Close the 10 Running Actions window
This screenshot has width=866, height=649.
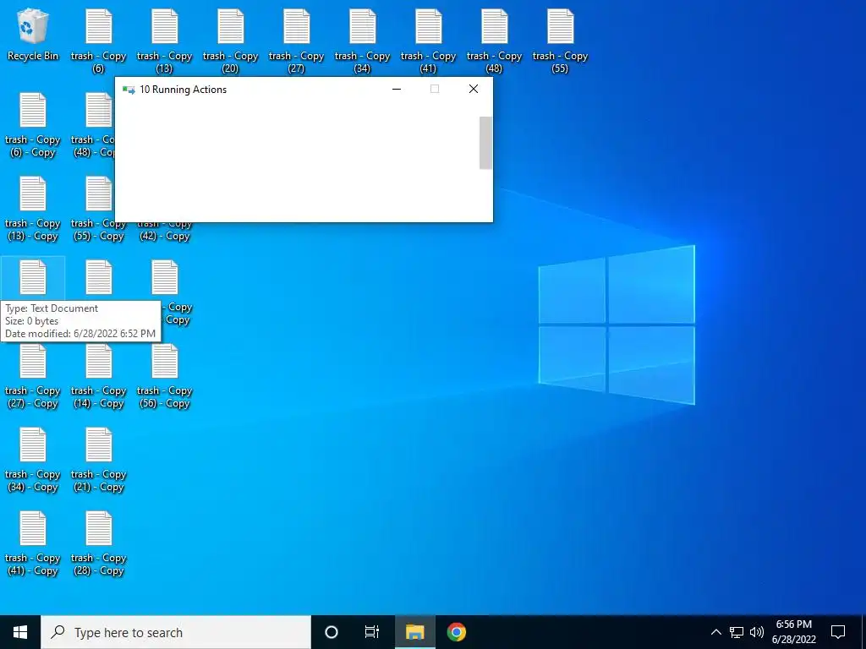pyautogui.click(x=474, y=89)
